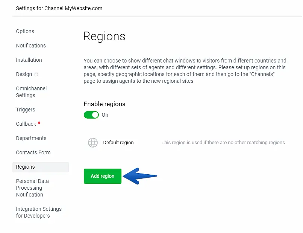This screenshot has height=233, width=303.
Task: Click the globe icon beside Default region
Action: click(92, 143)
